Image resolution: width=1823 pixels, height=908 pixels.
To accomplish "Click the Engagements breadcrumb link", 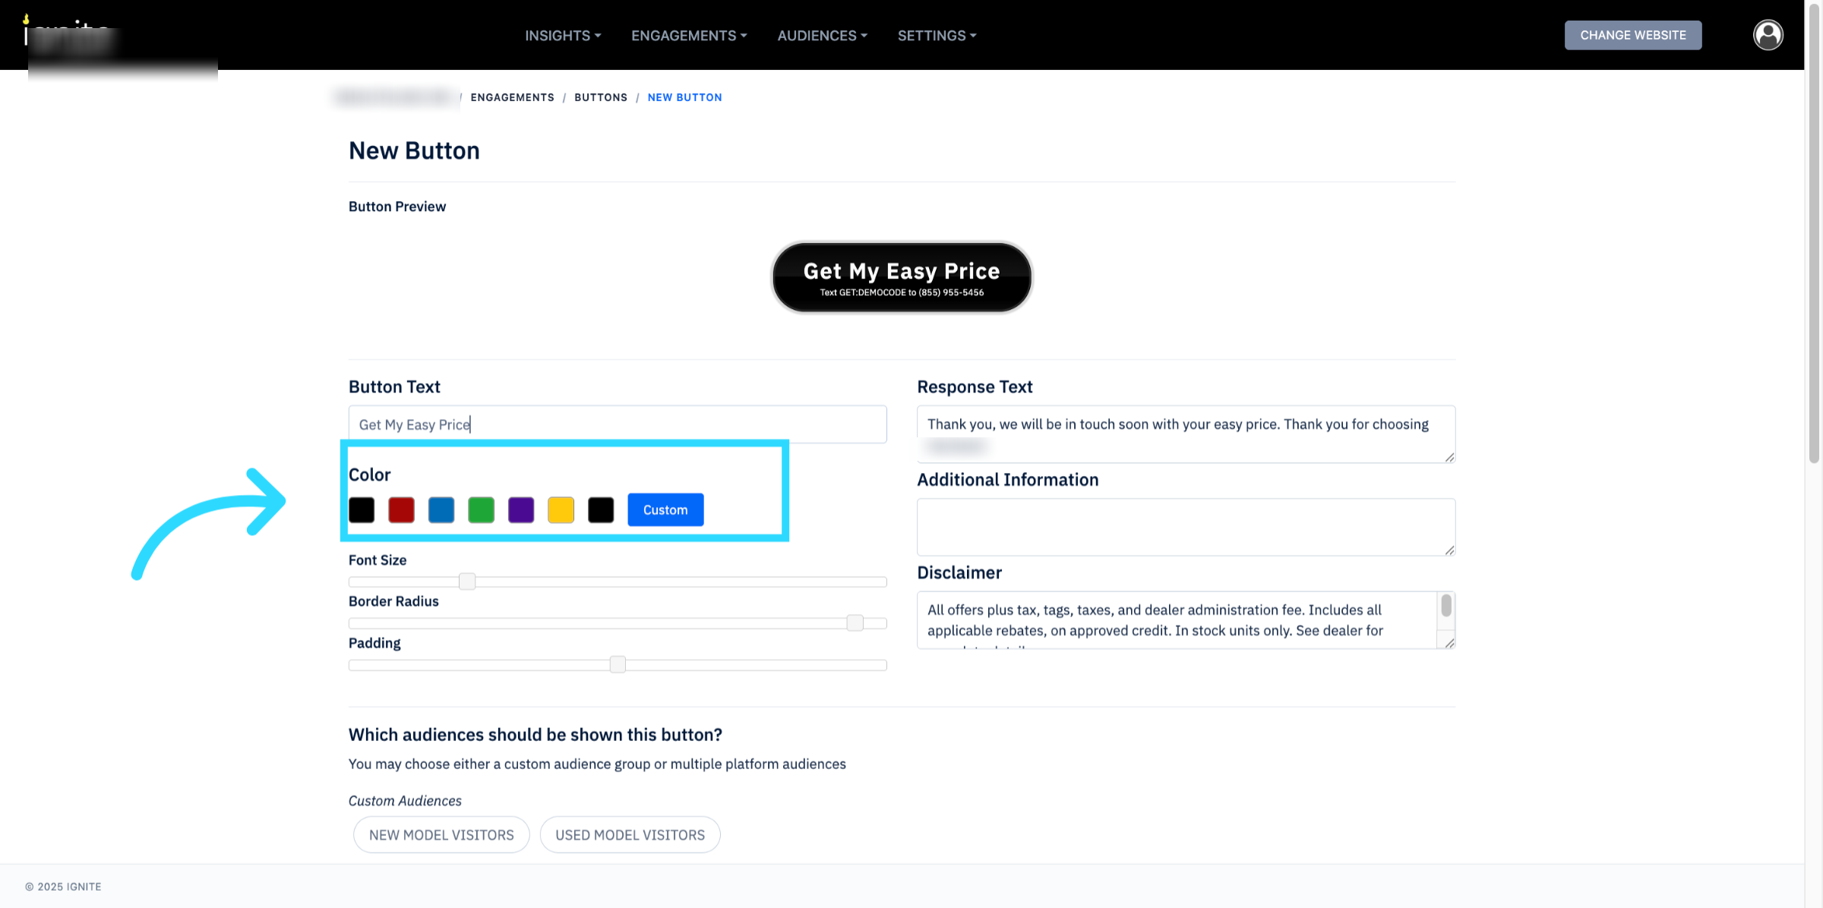I will coord(512,97).
